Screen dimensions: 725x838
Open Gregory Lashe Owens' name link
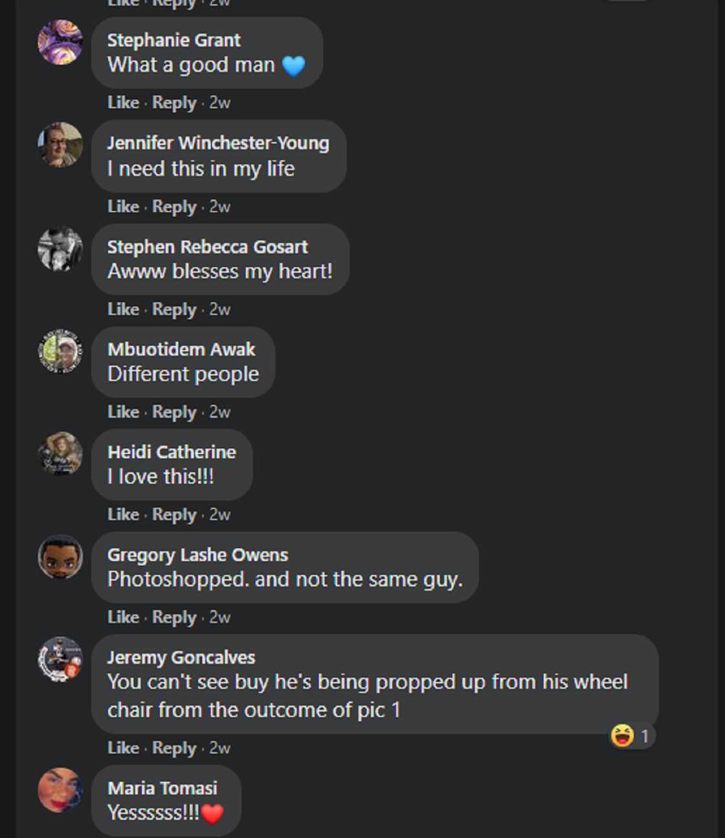(197, 555)
